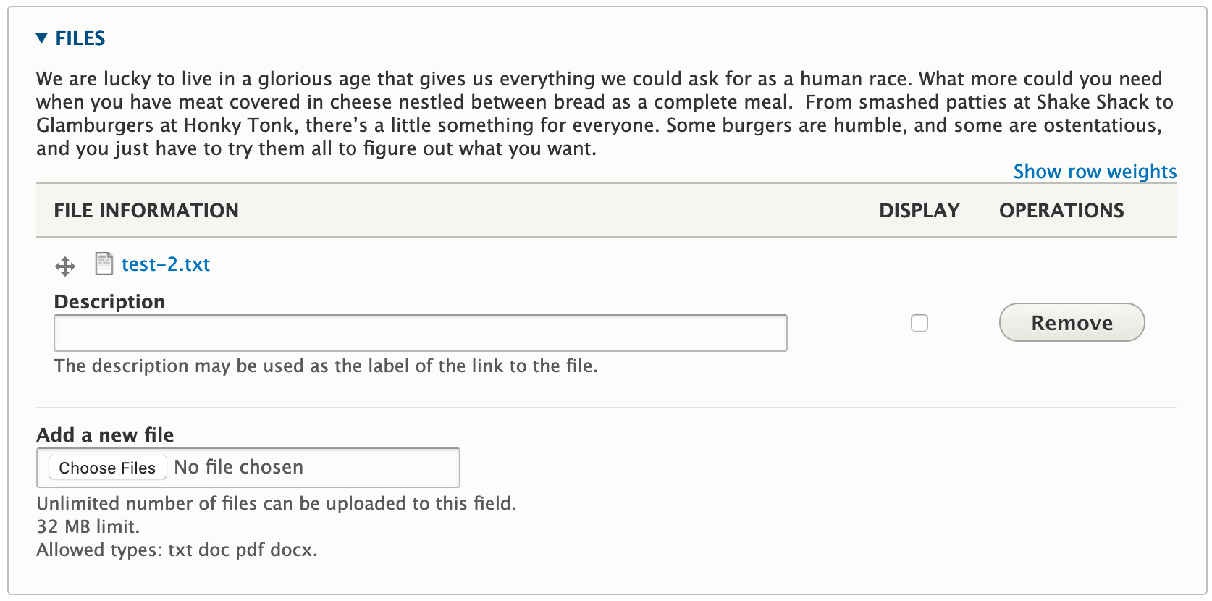1212x601 pixels.
Task: Remove the test-2.txt file
Action: point(1072,323)
